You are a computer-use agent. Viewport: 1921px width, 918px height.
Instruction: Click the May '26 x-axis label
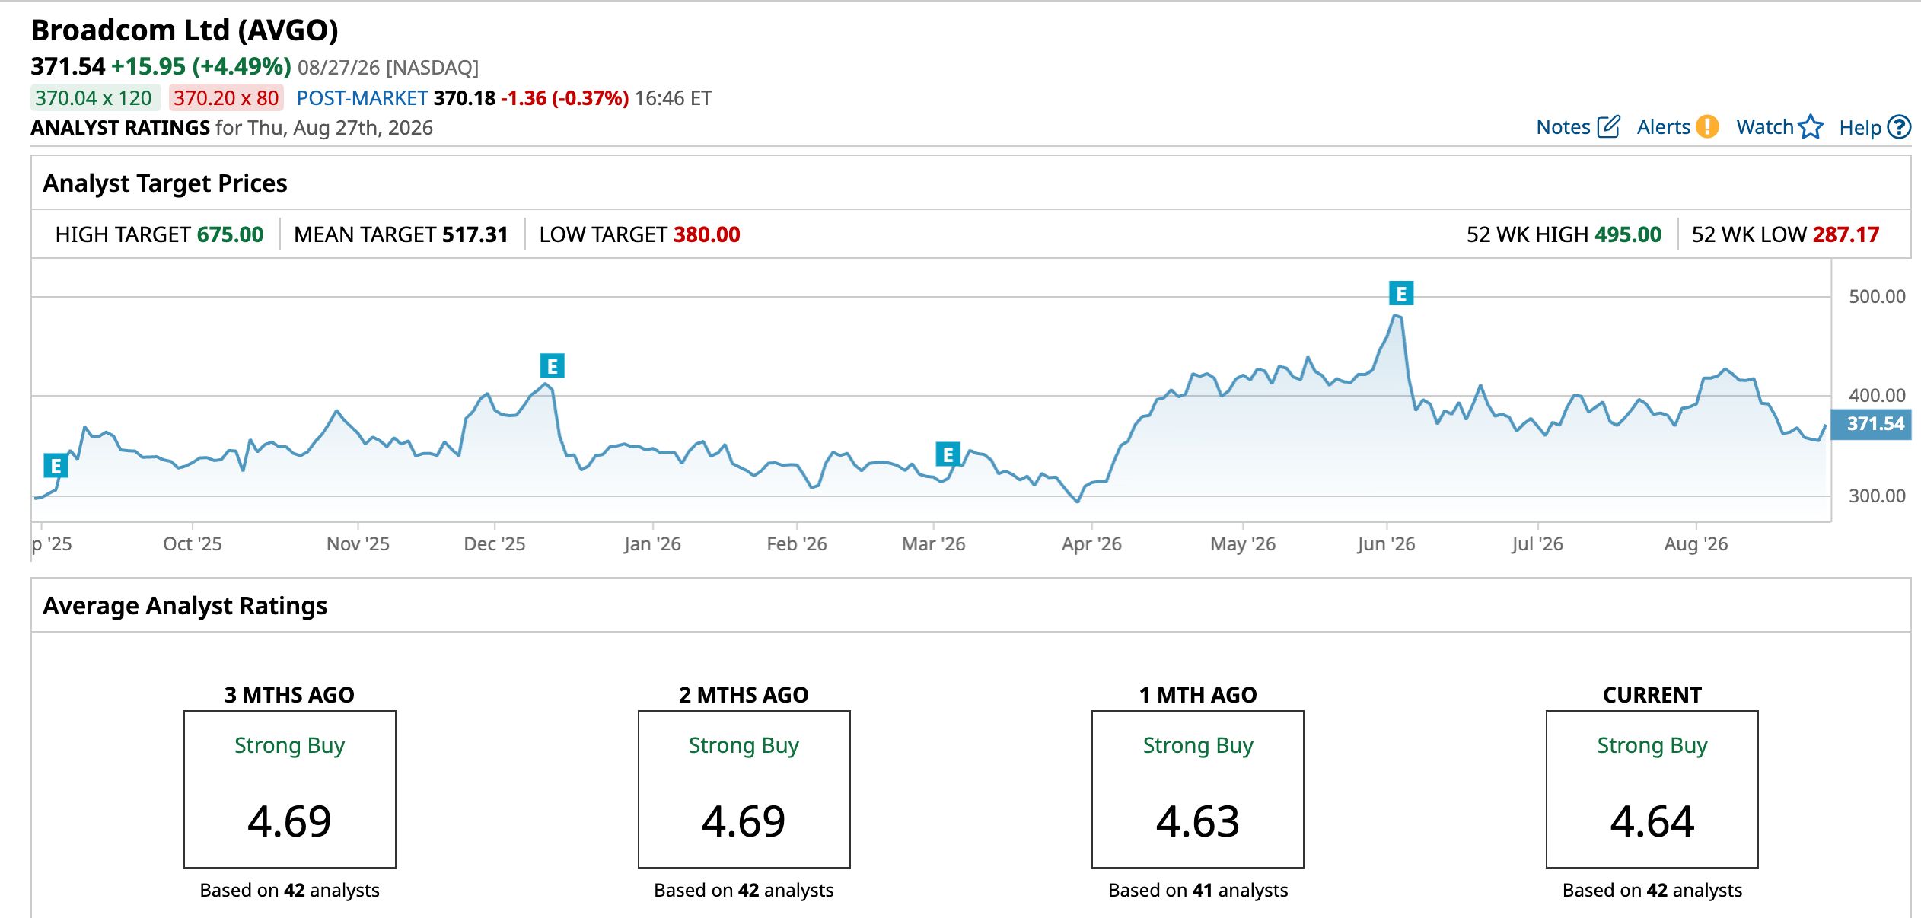(x=1243, y=544)
